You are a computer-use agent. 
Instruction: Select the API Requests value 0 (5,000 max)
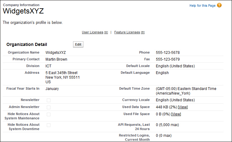(x=168, y=125)
